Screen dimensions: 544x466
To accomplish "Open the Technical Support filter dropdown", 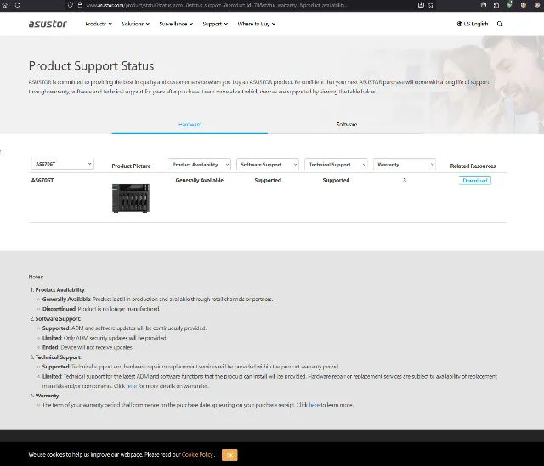I will [336, 165].
